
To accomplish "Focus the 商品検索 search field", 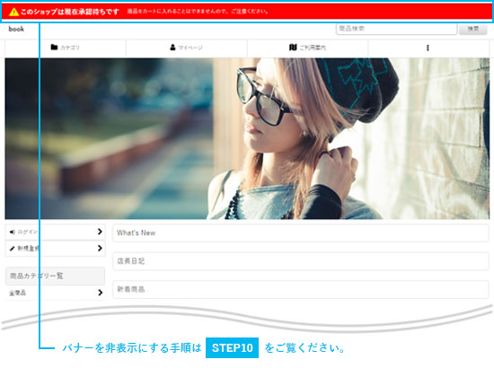I will point(396,29).
